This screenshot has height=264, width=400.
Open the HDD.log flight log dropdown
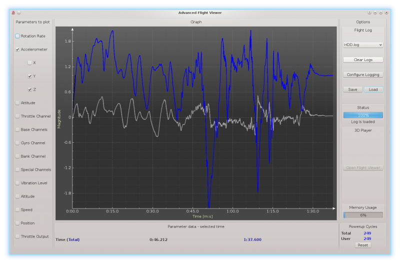[363, 45]
